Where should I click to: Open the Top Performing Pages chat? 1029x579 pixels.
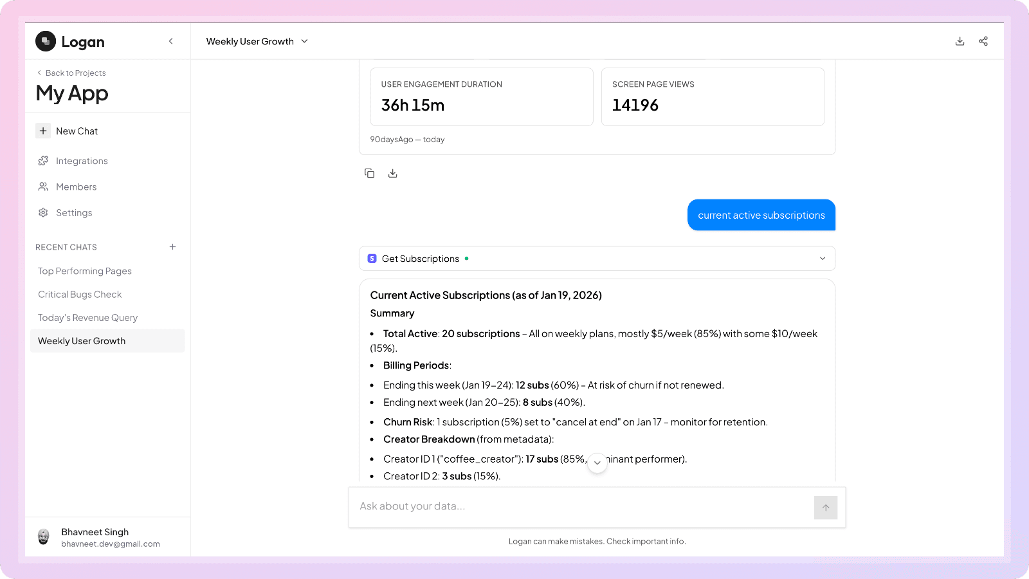(x=85, y=271)
